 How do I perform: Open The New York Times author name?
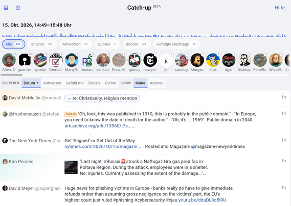pyautogui.click(x=30, y=141)
